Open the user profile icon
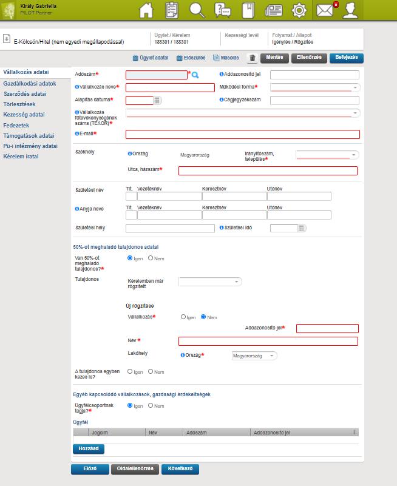The width and height of the screenshot is (397, 486). coord(350,10)
